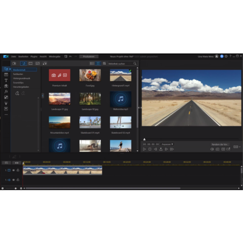Toggle lock on video track 1
Image resolution: width=243 pixels, height=243 pixels.
[18, 170]
